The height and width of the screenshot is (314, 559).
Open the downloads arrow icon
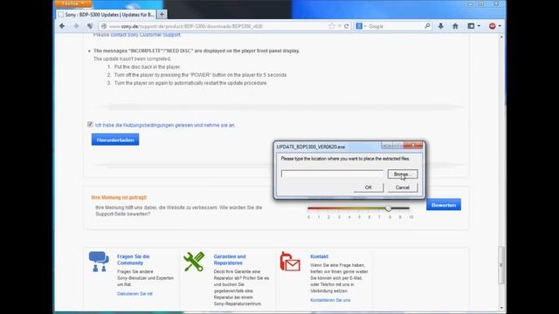click(x=440, y=26)
